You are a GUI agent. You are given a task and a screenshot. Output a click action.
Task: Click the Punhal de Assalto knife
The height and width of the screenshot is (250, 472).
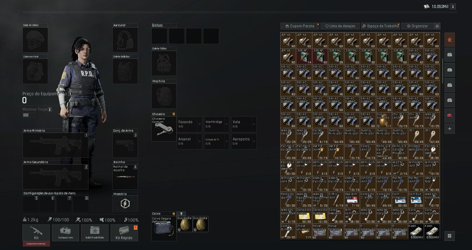point(125,177)
